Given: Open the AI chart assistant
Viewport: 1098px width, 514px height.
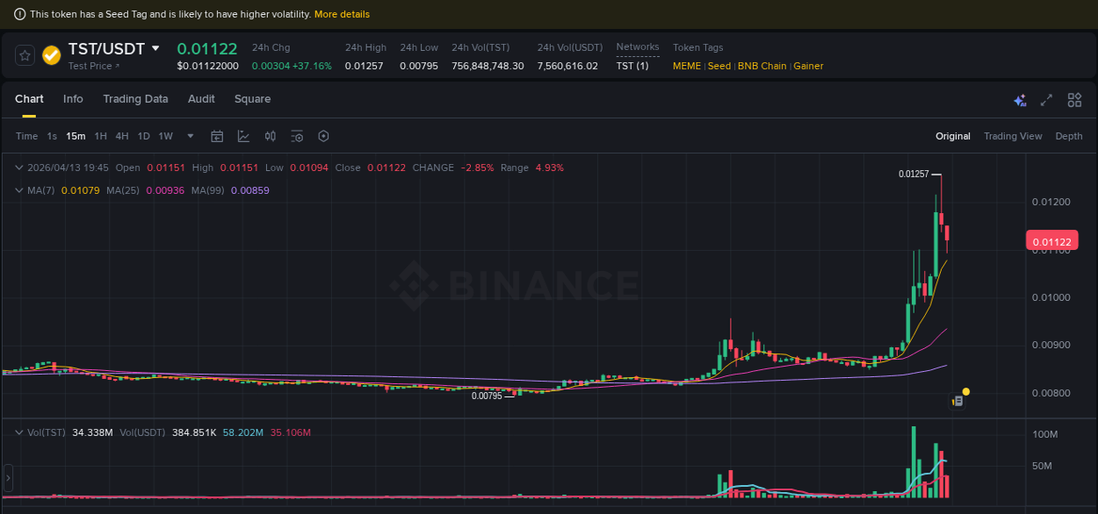Looking at the screenshot, I should (1020, 100).
